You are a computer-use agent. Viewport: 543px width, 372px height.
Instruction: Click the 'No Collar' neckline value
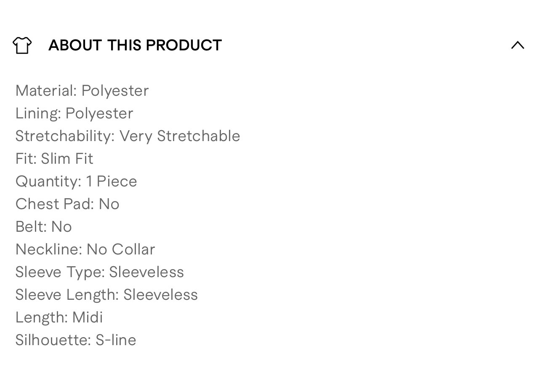tap(121, 249)
